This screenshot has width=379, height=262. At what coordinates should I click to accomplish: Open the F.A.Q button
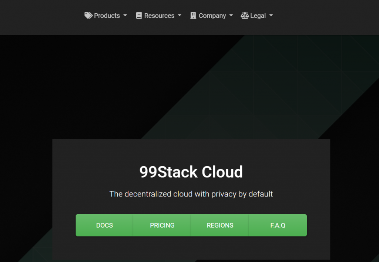coord(278,225)
